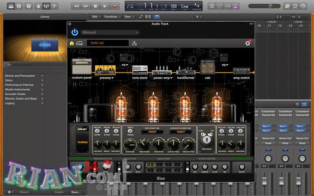Click the preset export icon next to name field

[134, 43]
